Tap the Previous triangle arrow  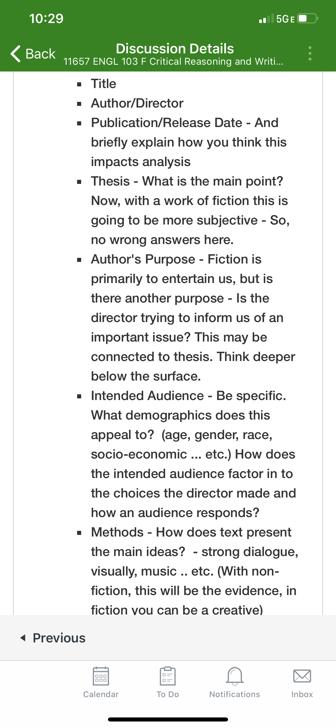(x=23, y=638)
